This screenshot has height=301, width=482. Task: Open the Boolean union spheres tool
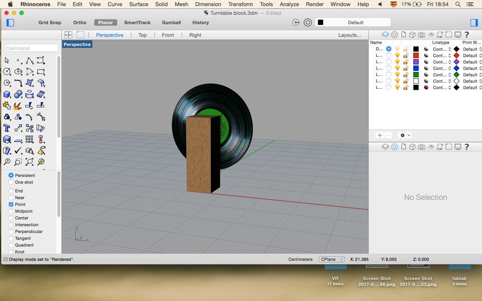[18, 94]
